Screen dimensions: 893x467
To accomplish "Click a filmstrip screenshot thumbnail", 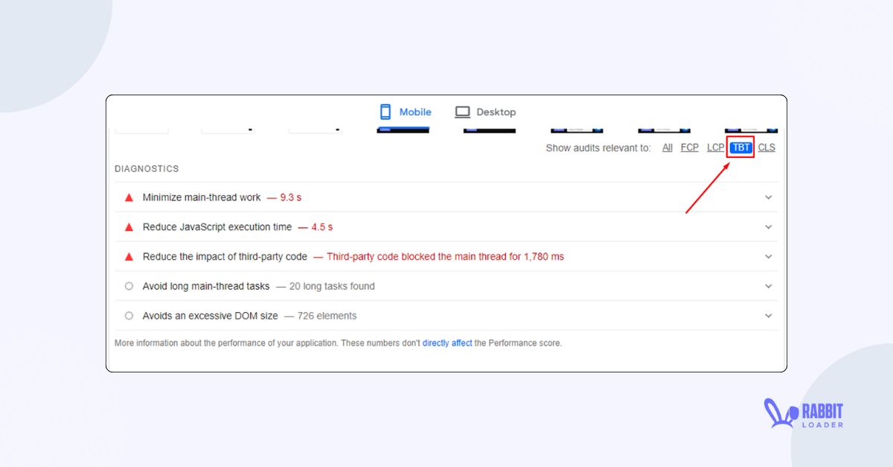I will (402, 128).
